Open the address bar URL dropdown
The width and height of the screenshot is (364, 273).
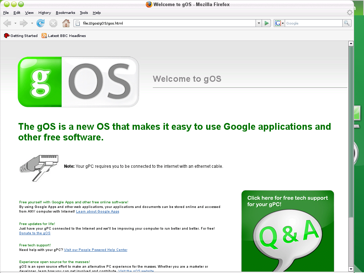(258, 23)
